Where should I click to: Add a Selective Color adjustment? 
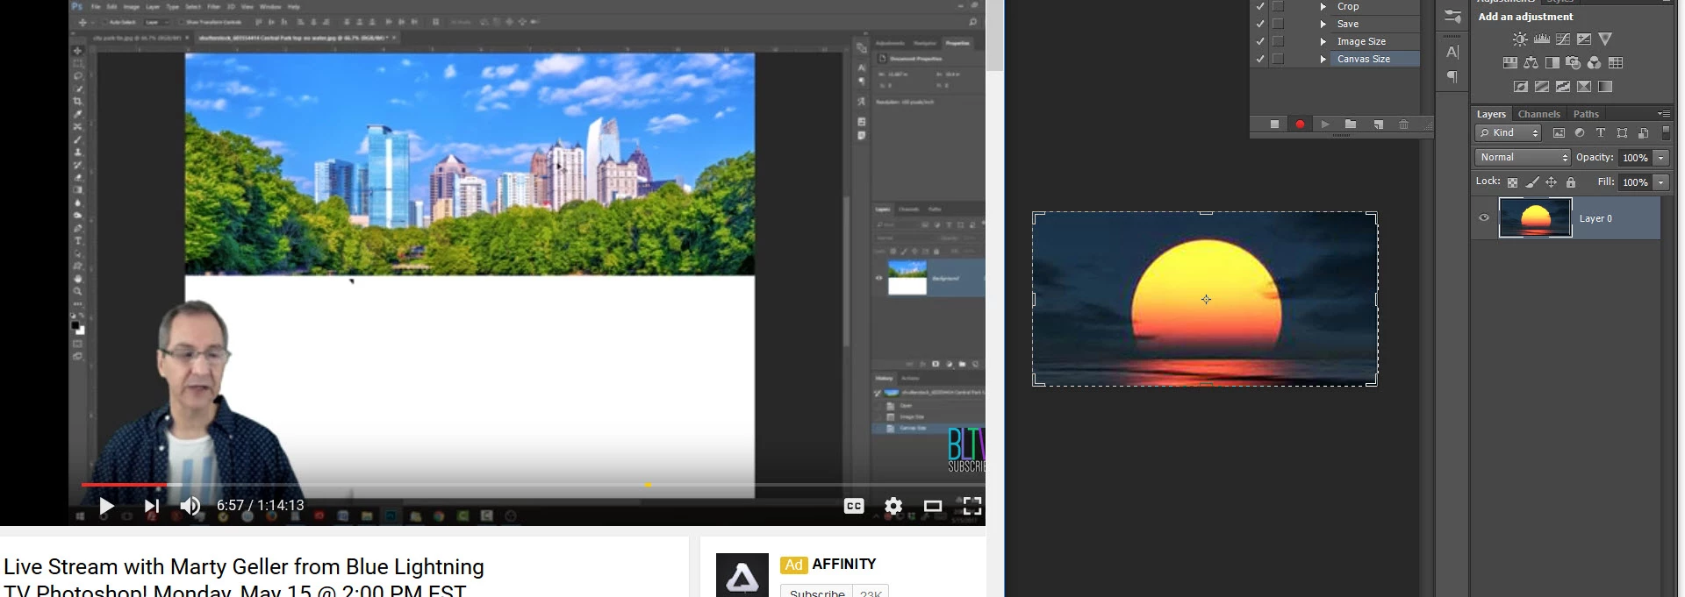[x=1584, y=87]
